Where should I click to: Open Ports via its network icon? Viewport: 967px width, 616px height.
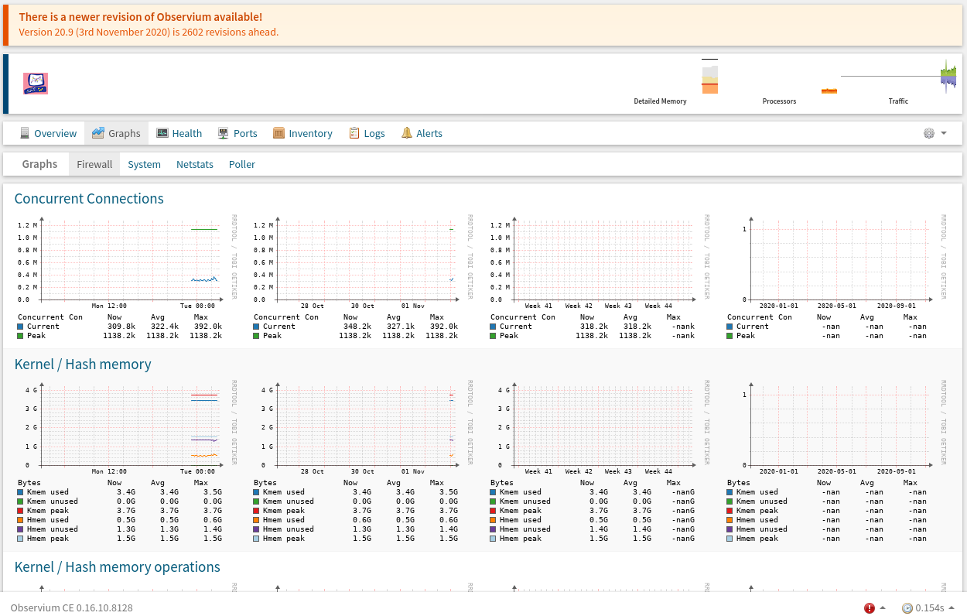click(x=224, y=133)
